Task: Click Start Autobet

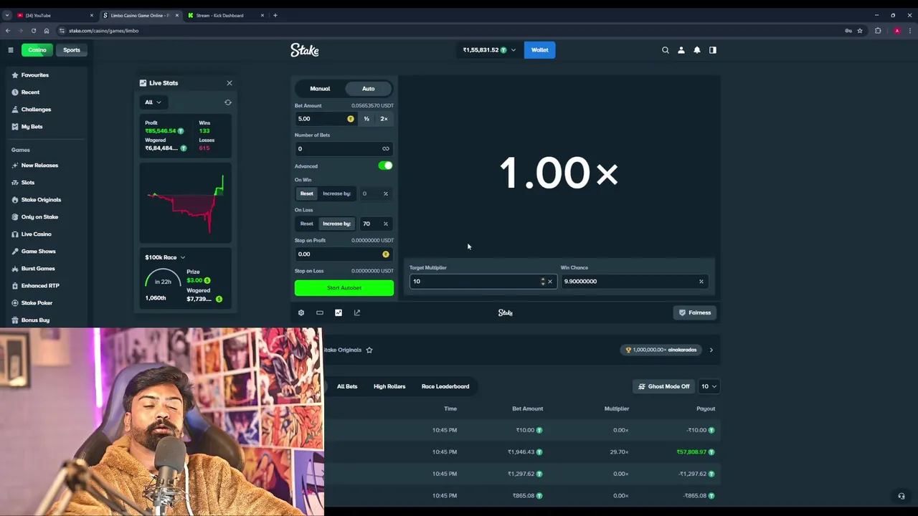Action: click(344, 288)
